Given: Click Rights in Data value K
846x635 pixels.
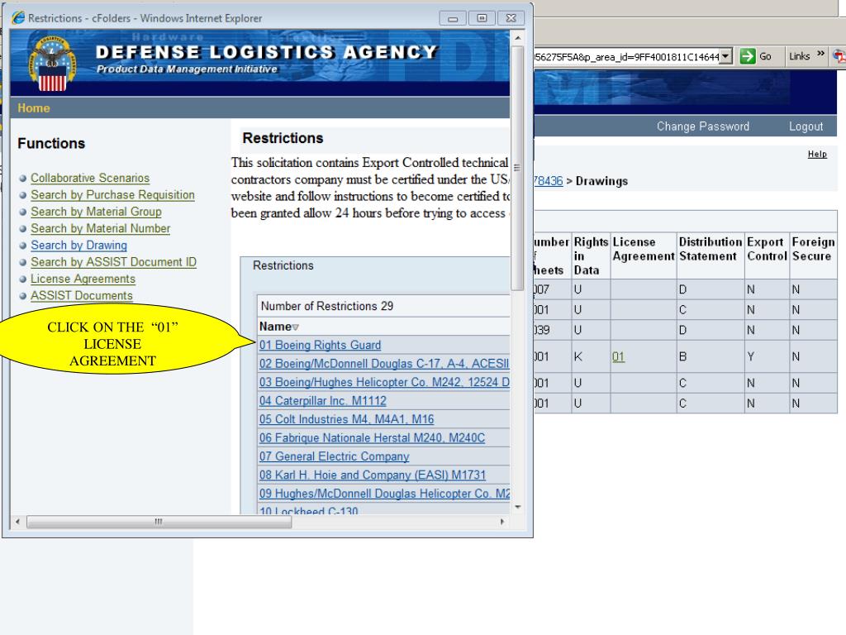Looking at the screenshot, I should pyautogui.click(x=577, y=356).
